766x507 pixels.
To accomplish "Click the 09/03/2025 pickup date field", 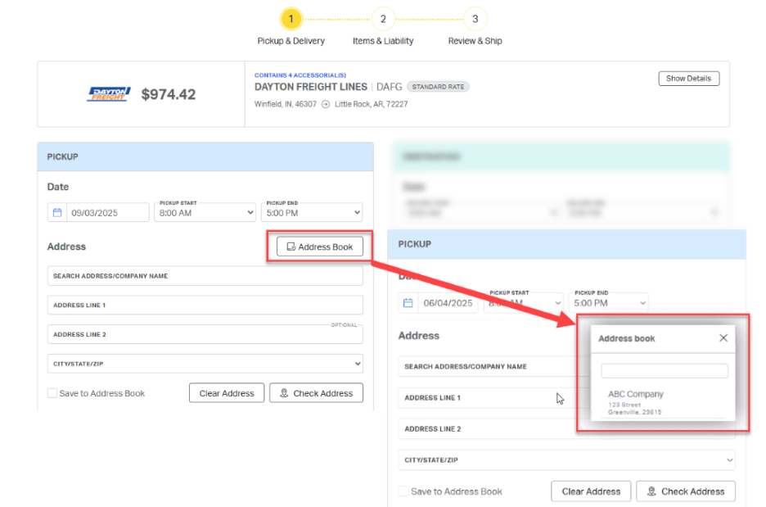I will [107, 213].
